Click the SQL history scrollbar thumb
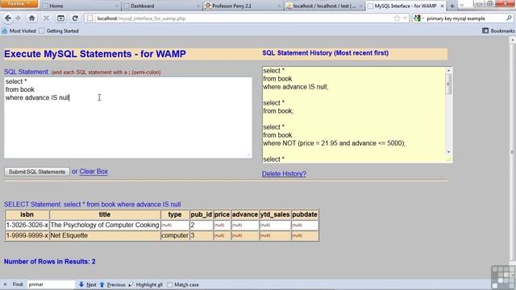Viewport: 516px width, 290px height. tap(448, 84)
